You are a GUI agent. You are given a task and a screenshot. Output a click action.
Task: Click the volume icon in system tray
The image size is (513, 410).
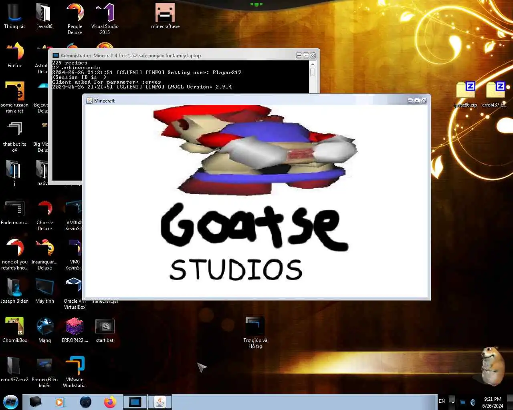click(473, 402)
